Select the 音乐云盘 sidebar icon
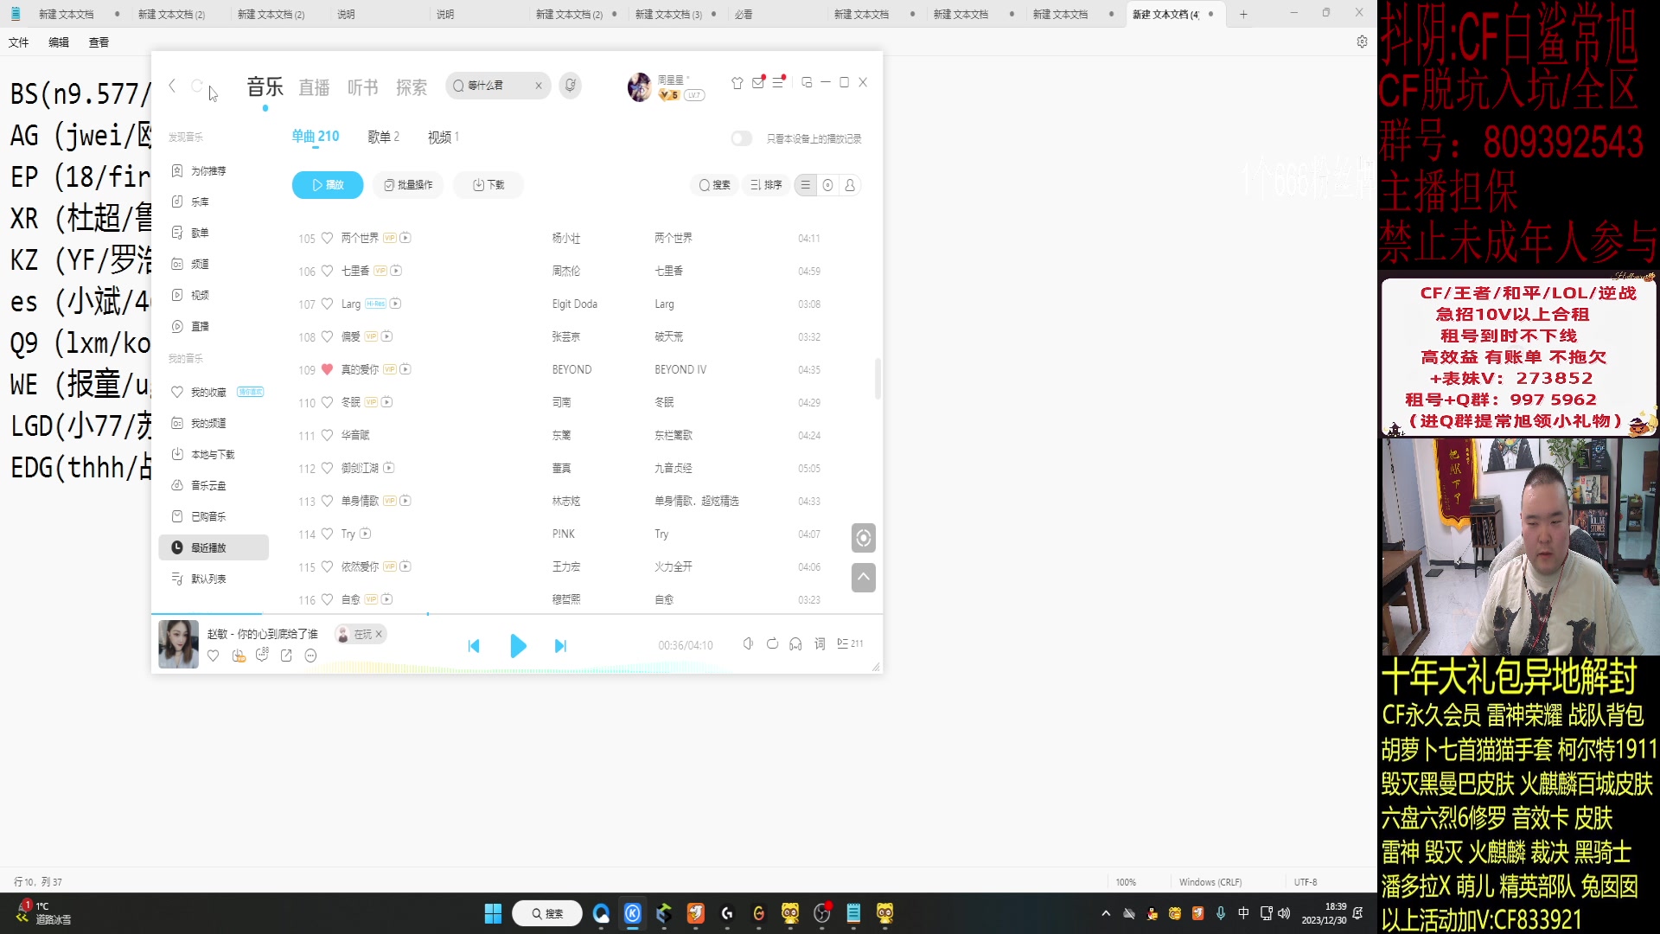 coord(177,485)
